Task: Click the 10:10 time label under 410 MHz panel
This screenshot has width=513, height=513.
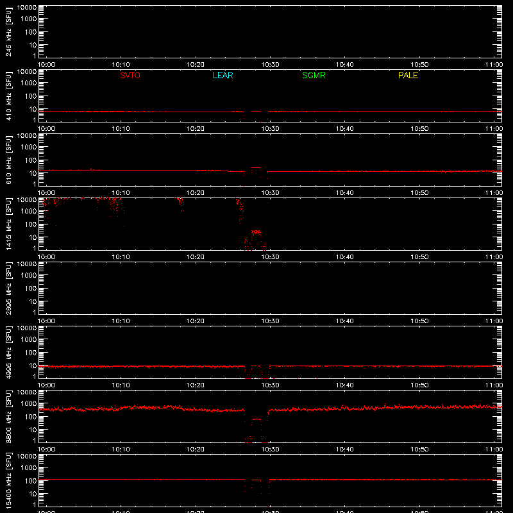Action: pyautogui.click(x=121, y=129)
